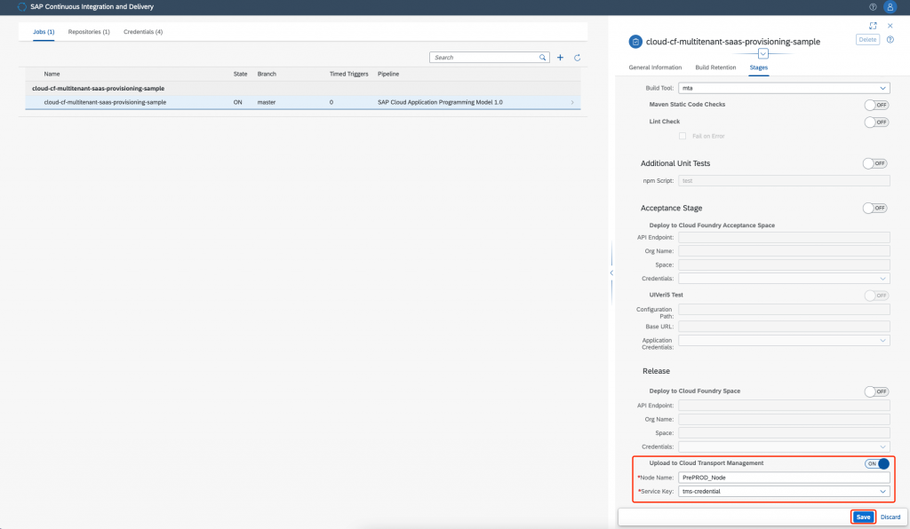Open the help icon in top header
Screen dimensions: 910x529
pyautogui.click(x=873, y=7)
